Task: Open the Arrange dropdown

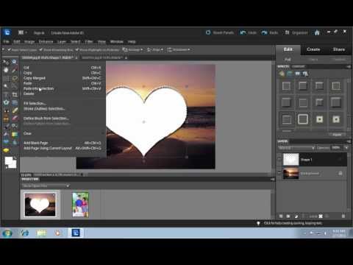Action: [x=132, y=50]
